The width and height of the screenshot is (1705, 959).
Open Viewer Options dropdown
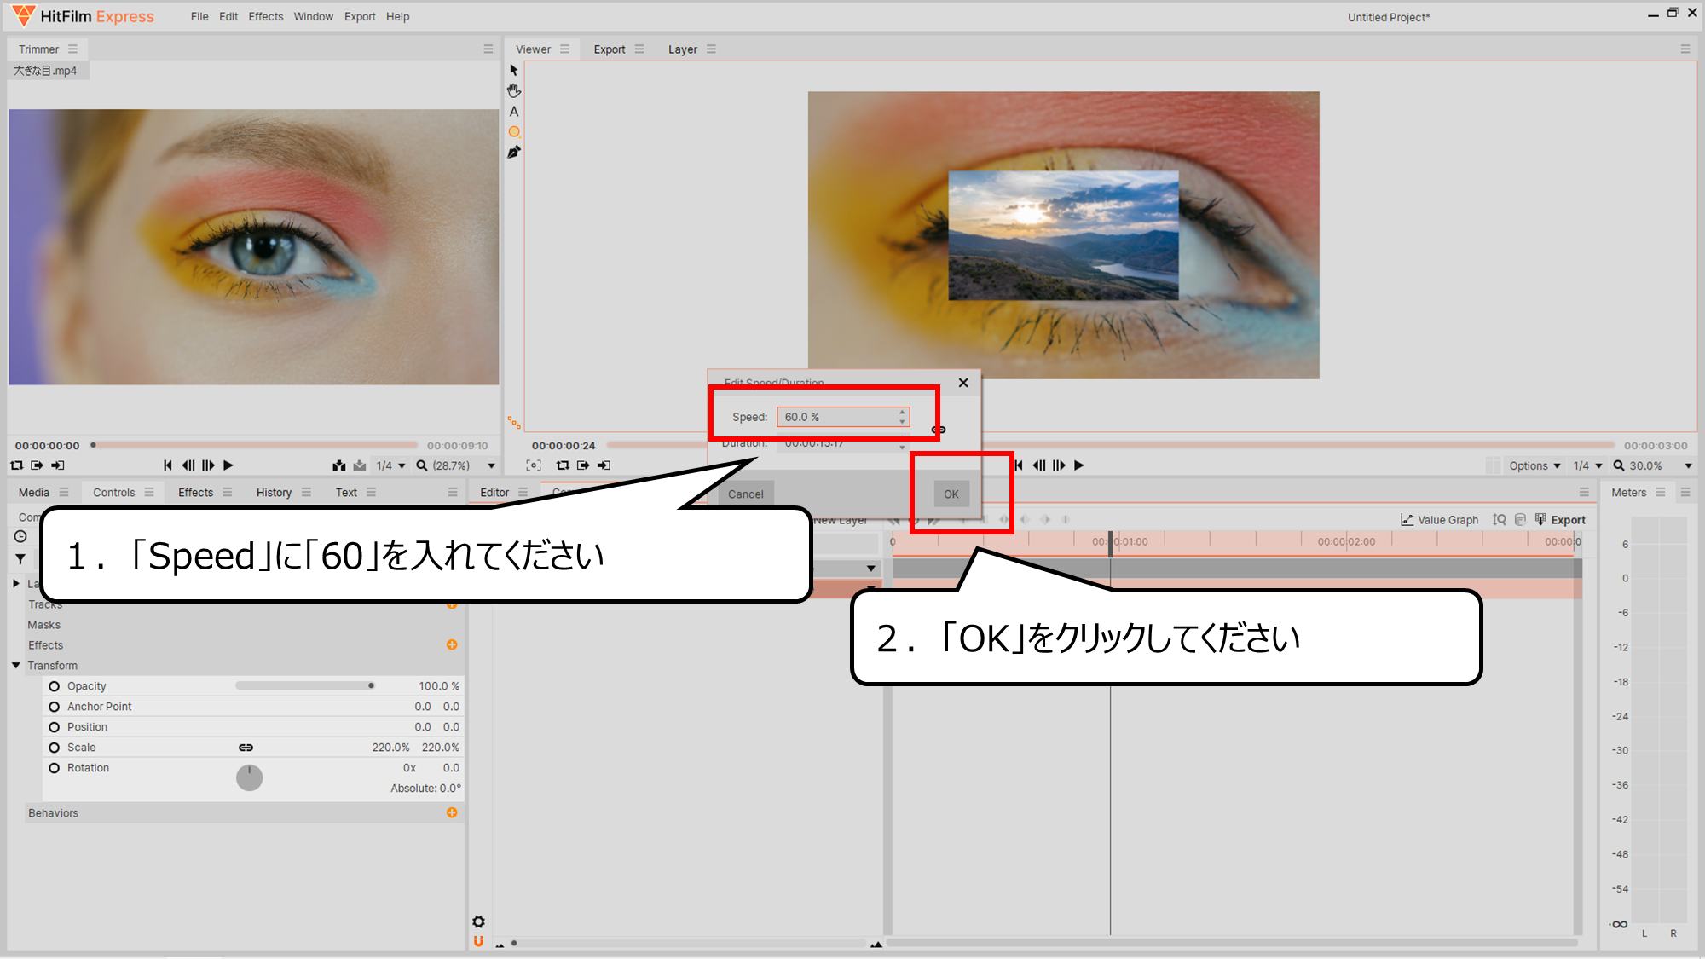pyautogui.click(x=1534, y=465)
